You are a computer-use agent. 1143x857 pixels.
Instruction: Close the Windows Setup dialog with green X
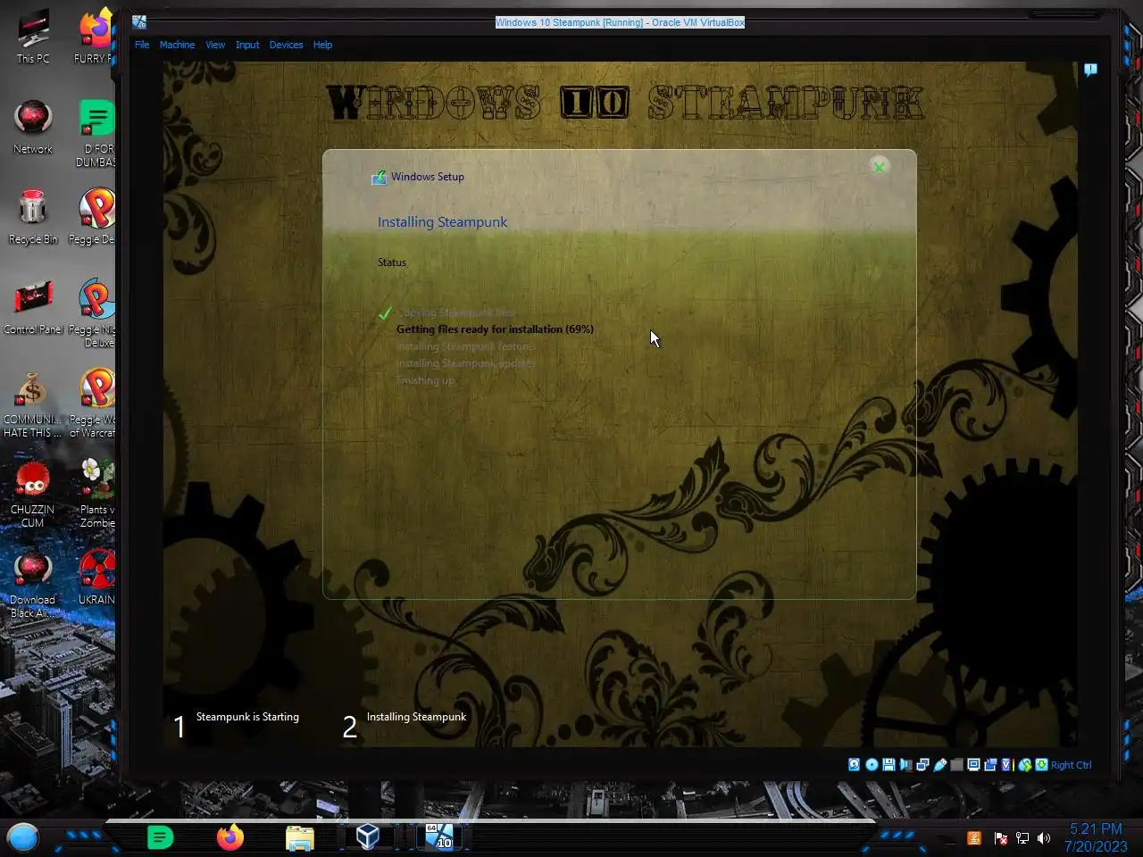(x=879, y=167)
